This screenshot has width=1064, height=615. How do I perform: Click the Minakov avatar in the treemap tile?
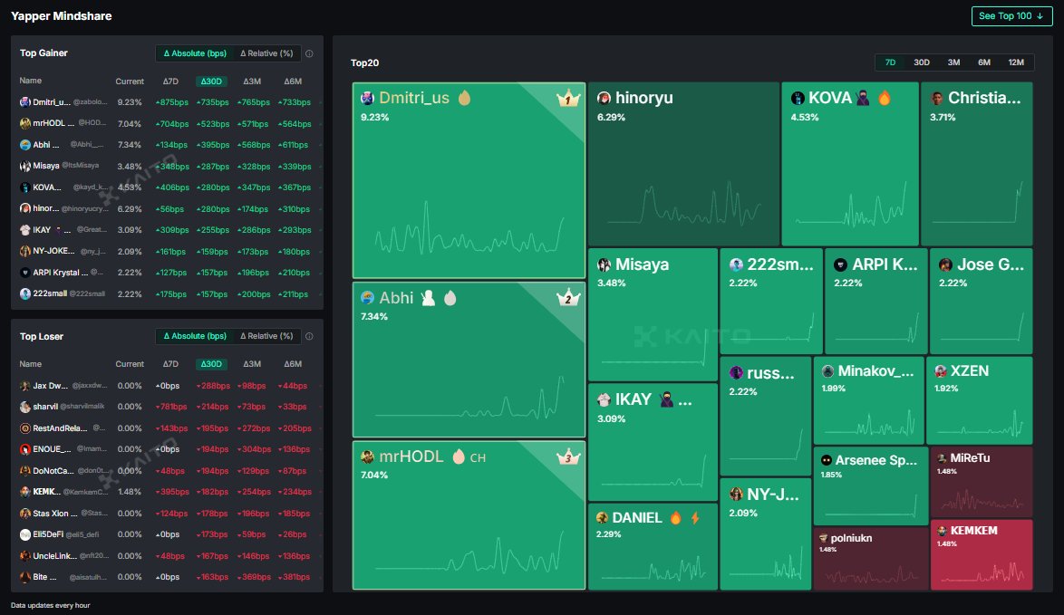click(x=827, y=370)
